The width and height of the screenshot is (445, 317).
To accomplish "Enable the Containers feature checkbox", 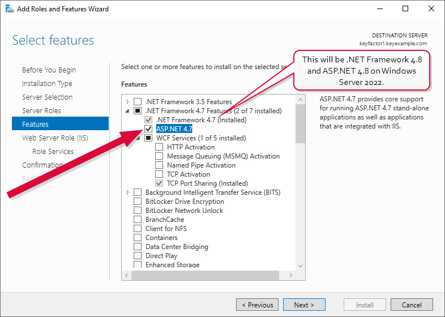I will pos(138,238).
